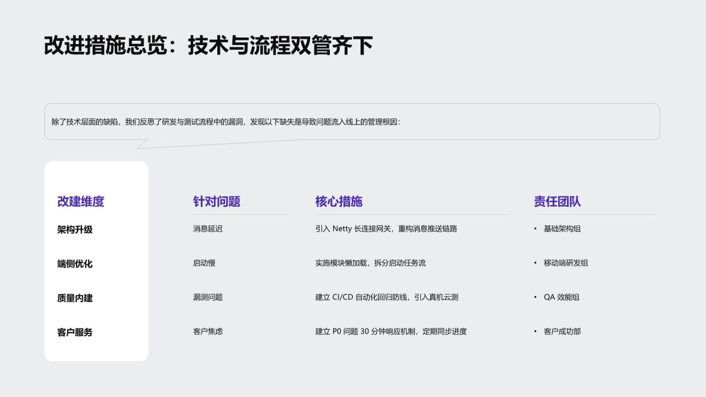Screen dimensions: 706x397
Task: Select the 消息延迟 problem text
Action: coord(208,228)
